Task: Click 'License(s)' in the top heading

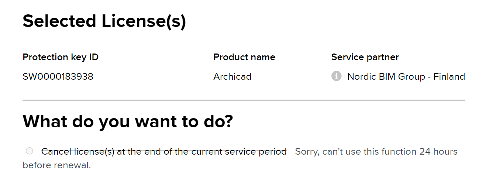Action: (x=144, y=21)
